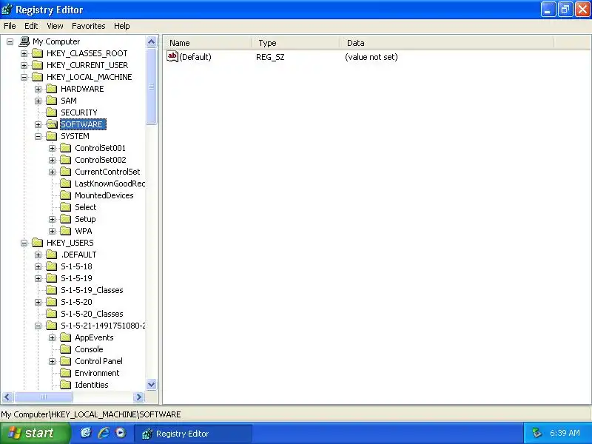
Task: Click the Start button
Action: pos(35,433)
